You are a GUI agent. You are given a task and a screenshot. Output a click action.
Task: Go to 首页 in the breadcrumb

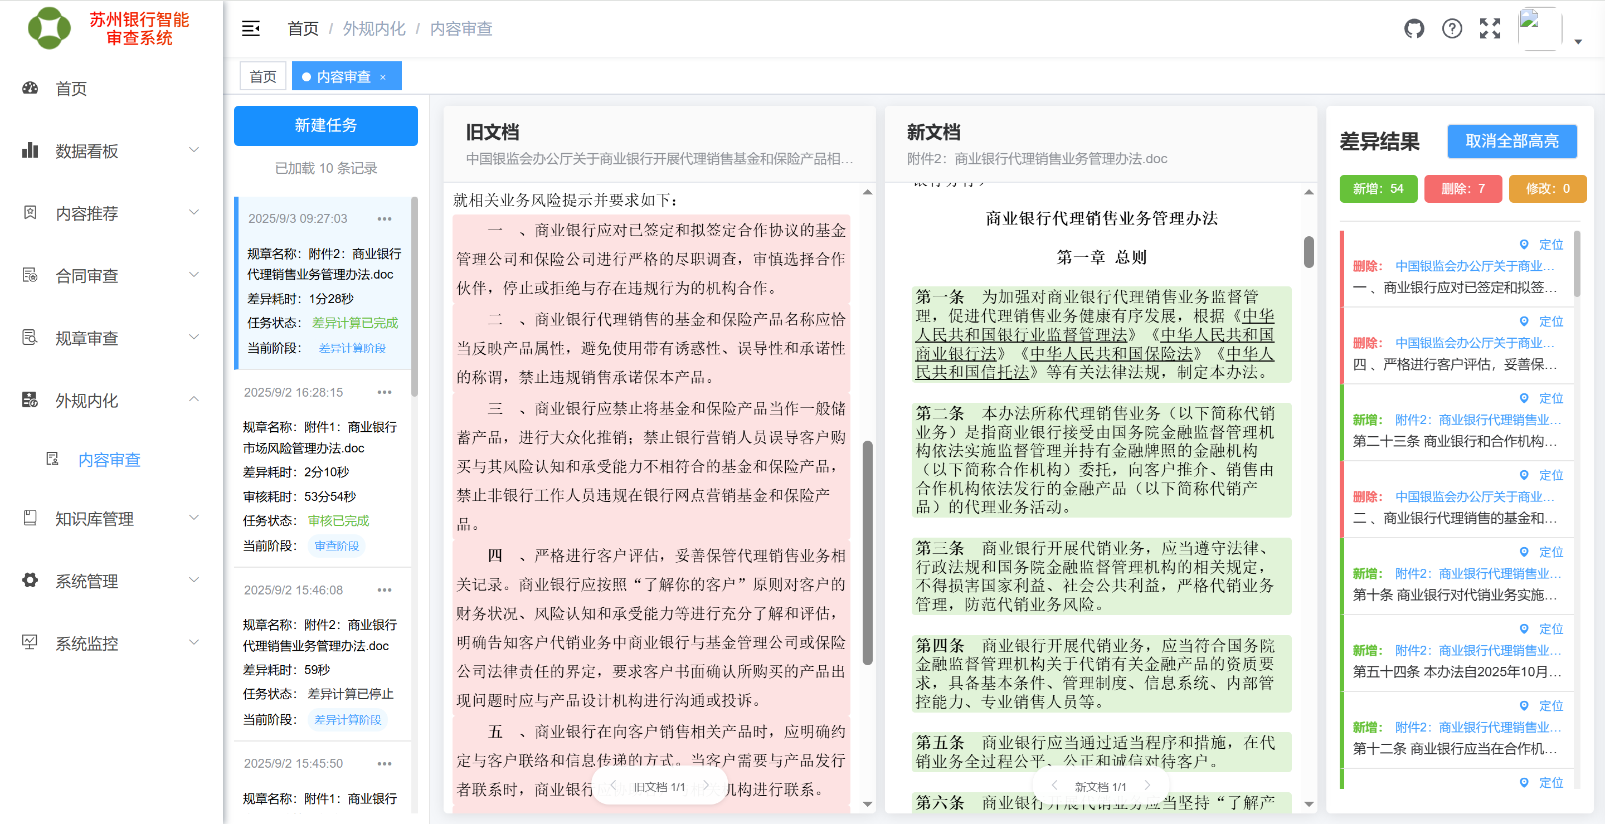303,28
